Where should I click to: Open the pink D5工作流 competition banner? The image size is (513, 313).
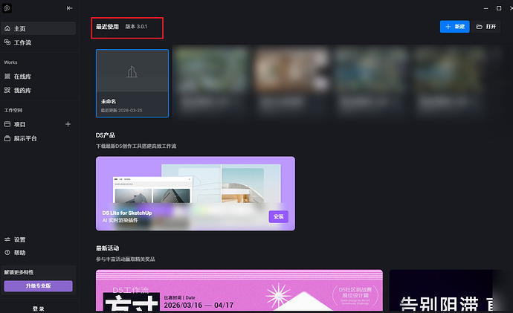(239, 291)
